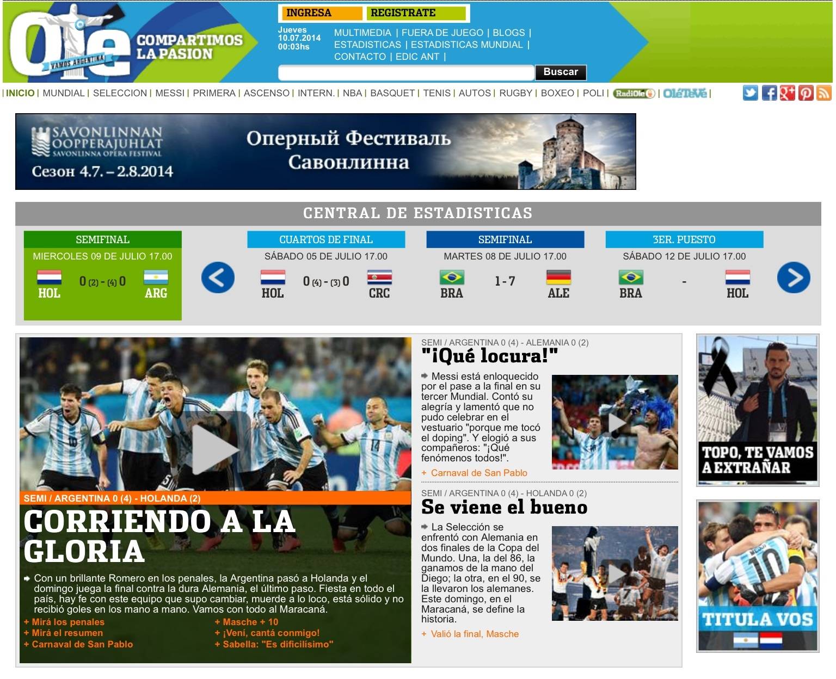Open the OléTevé icon
Image resolution: width=836 pixels, height=679 pixels.
coord(685,94)
